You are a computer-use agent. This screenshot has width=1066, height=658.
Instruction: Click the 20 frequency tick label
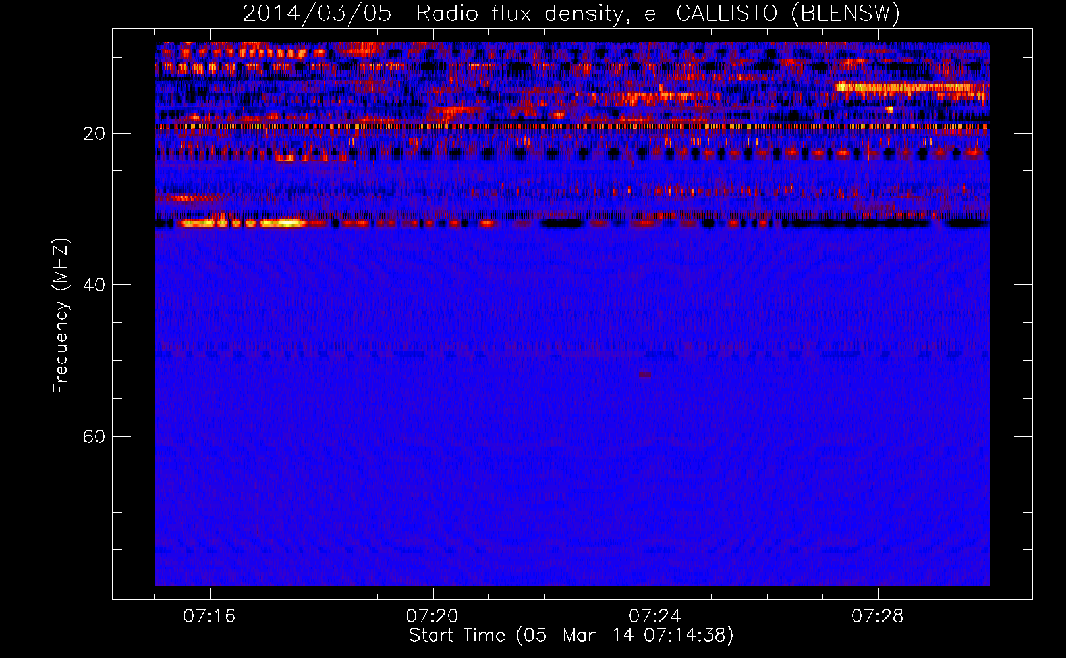(94, 134)
